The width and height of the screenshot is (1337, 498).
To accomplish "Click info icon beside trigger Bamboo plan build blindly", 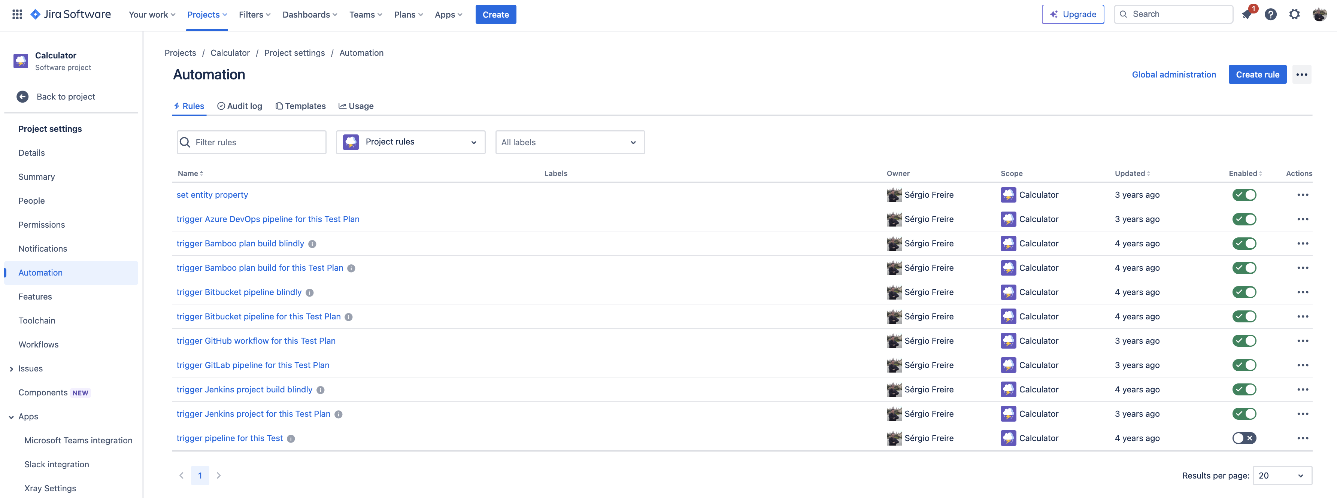I will click(x=312, y=244).
